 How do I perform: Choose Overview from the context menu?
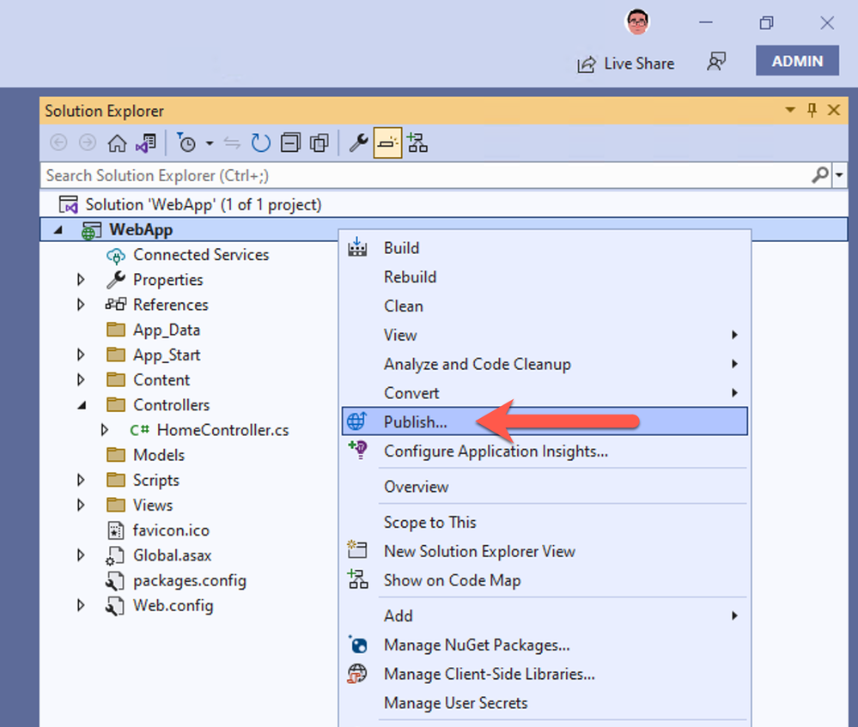coord(545,487)
